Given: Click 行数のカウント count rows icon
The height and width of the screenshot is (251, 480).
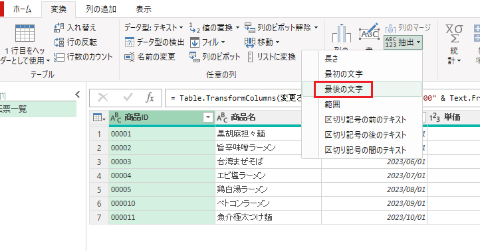Looking at the screenshot, I should click(x=59, y=57).
